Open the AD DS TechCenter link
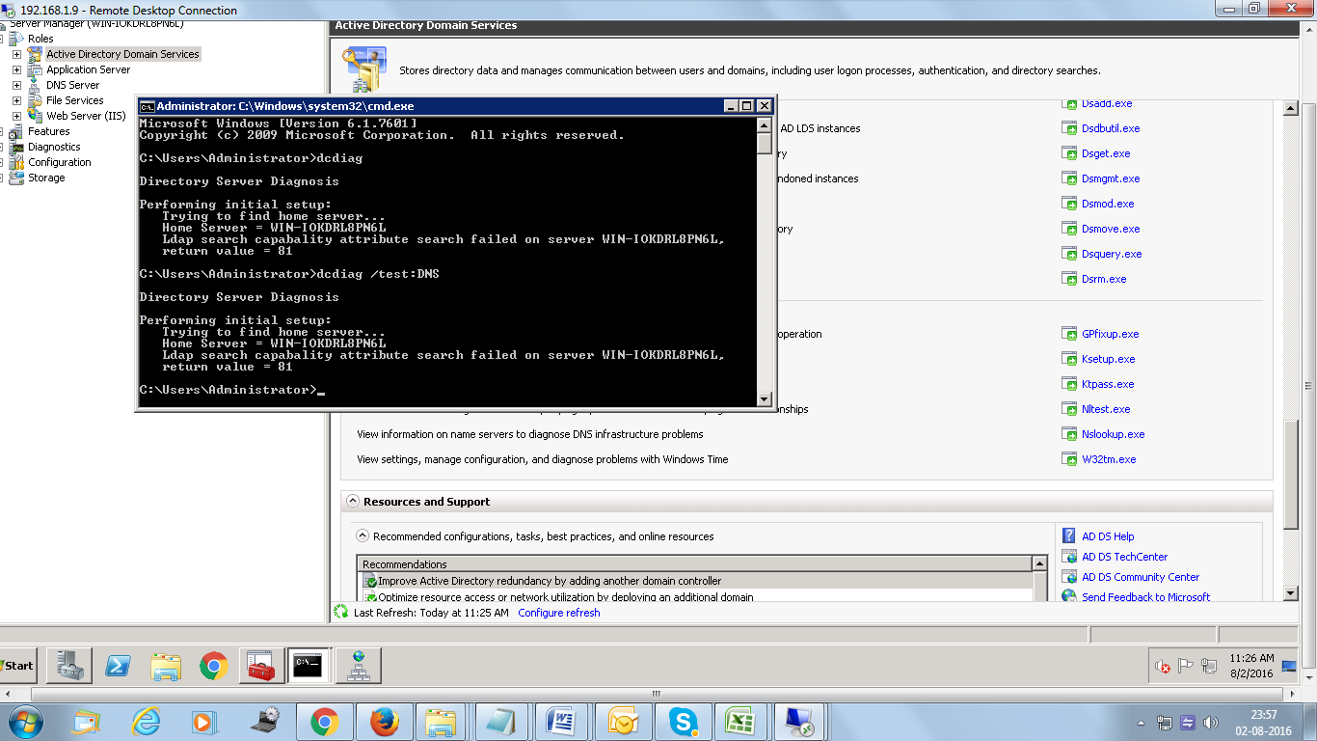 (1124, 557)
